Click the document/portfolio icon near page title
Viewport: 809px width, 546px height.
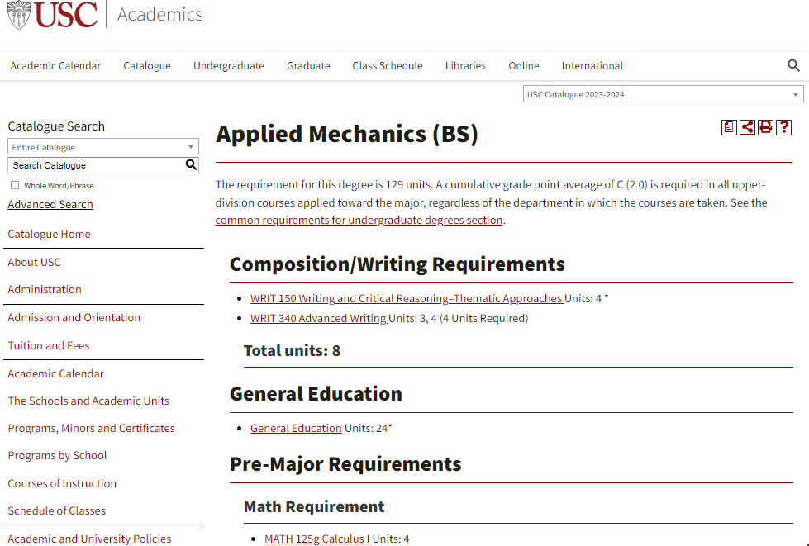click(x=728, y=127)
